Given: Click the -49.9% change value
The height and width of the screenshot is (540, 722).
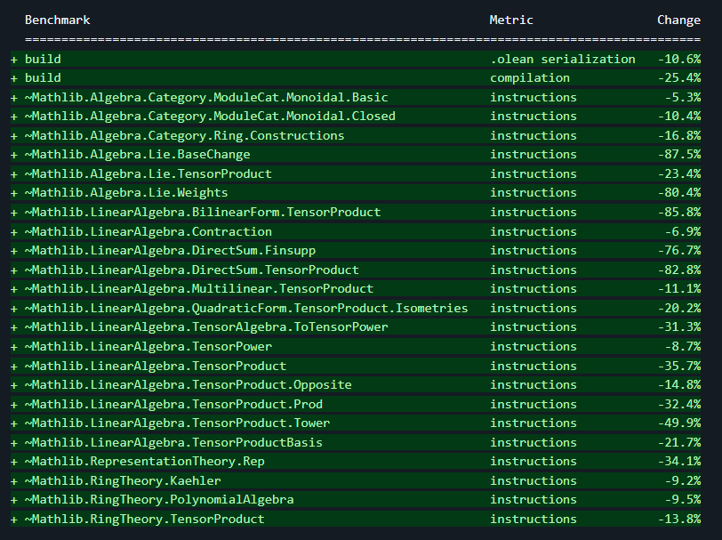Looking at the screenshot, I should [x=678, y=423].
